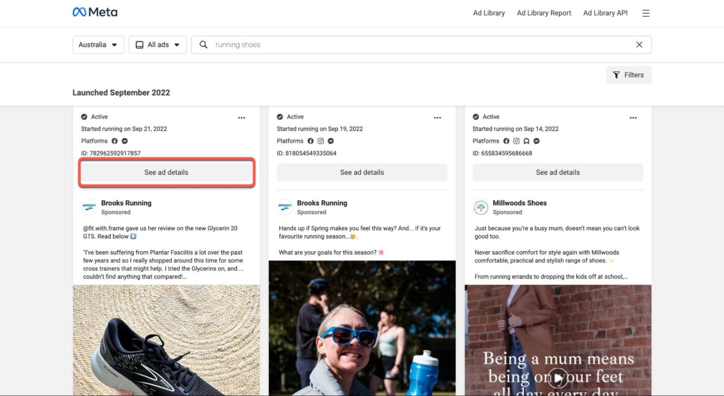Click the Brooks Running profile picture
The width and height of the screenshot is (724, 396).
pyautogui.click(x=88, y=206)
